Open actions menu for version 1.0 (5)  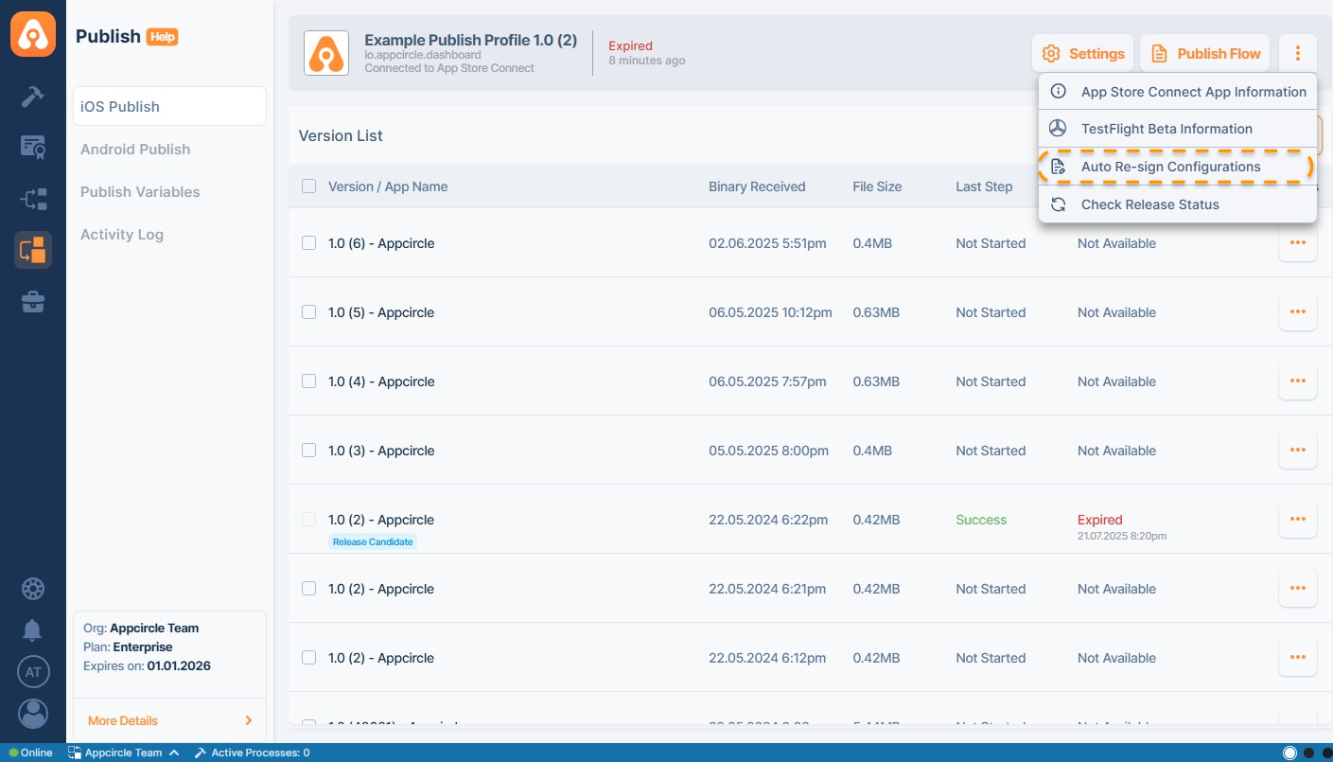click(x=1297, y=312)
